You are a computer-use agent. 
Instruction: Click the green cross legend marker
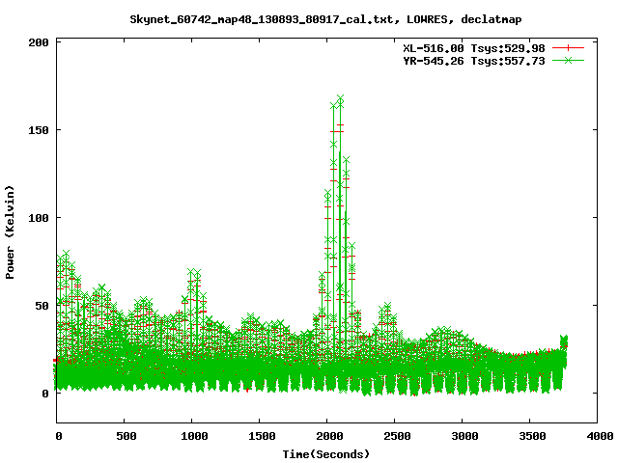coord(568,60)
